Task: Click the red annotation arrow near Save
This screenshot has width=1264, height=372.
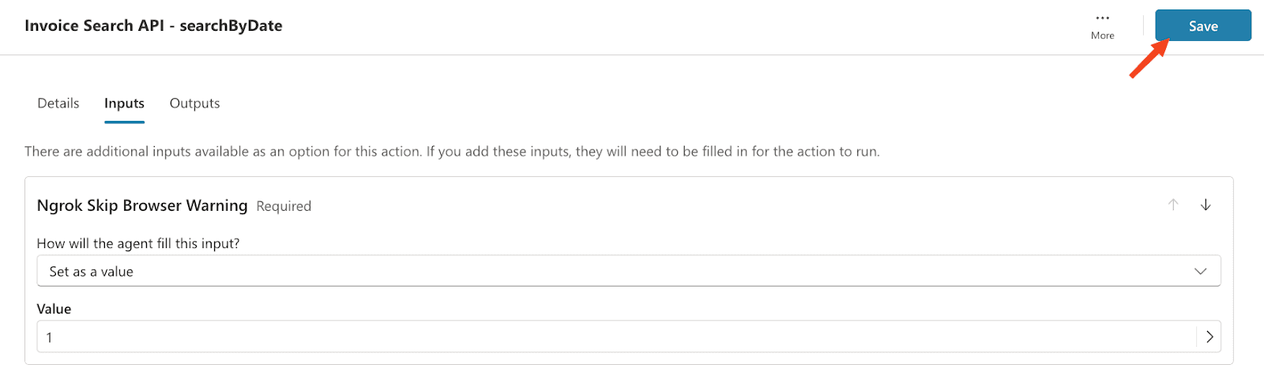Action: (x=1148, y=60)
